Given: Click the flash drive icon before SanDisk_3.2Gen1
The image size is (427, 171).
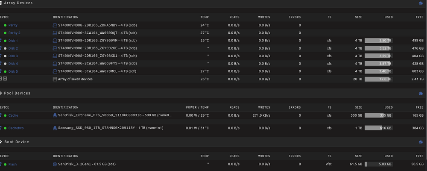Looking at the screenshot, I should click(55, 164).
